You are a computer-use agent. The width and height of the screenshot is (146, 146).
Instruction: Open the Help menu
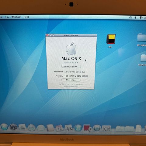point(26,17)
